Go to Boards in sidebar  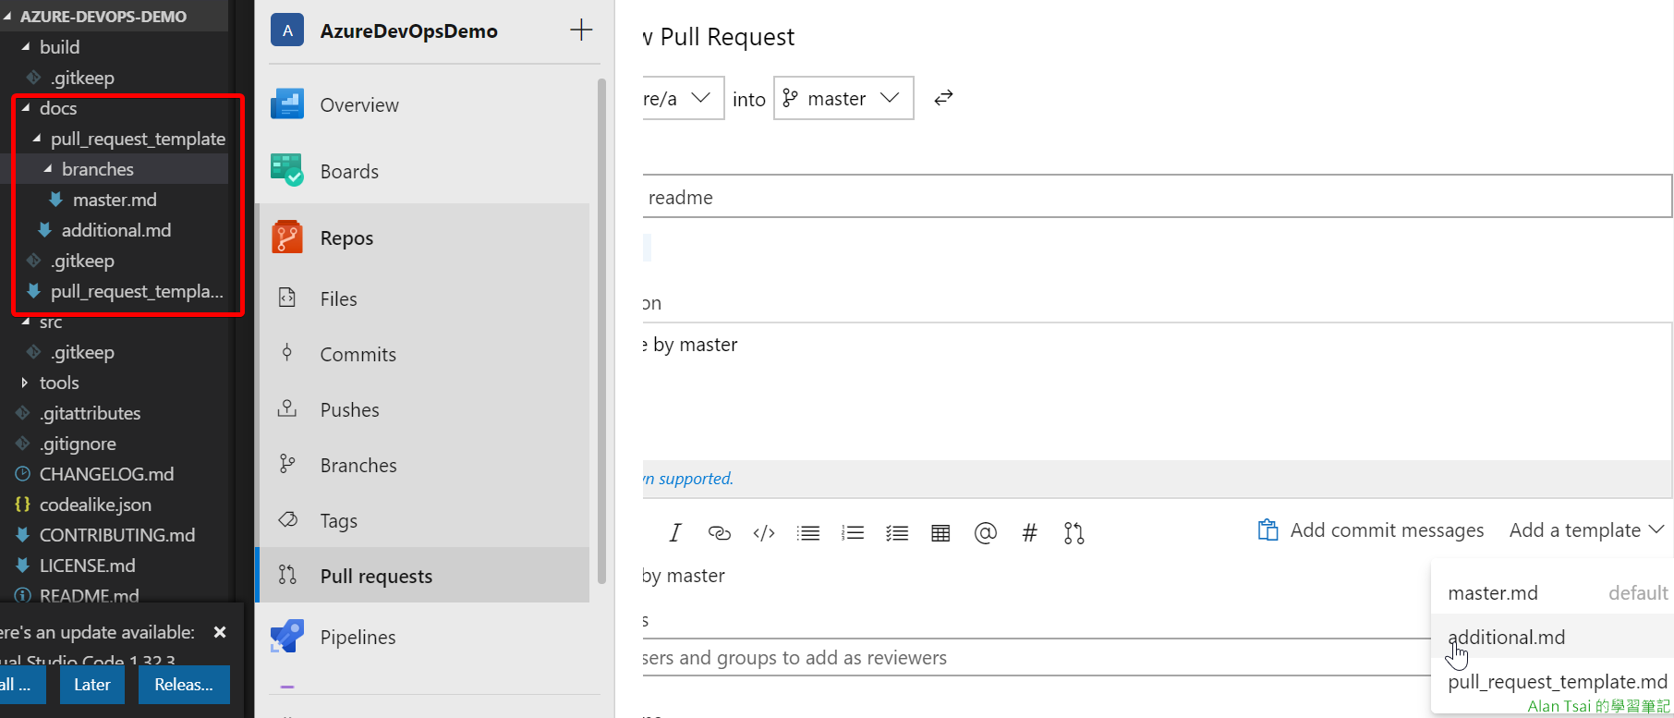pos(349,171)
